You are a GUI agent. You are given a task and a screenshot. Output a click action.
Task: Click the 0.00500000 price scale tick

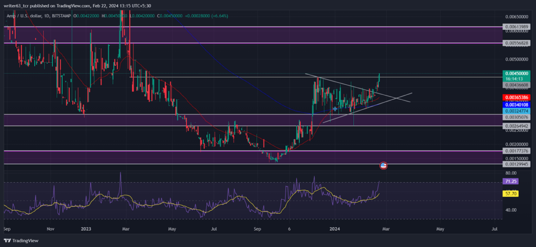517,59
